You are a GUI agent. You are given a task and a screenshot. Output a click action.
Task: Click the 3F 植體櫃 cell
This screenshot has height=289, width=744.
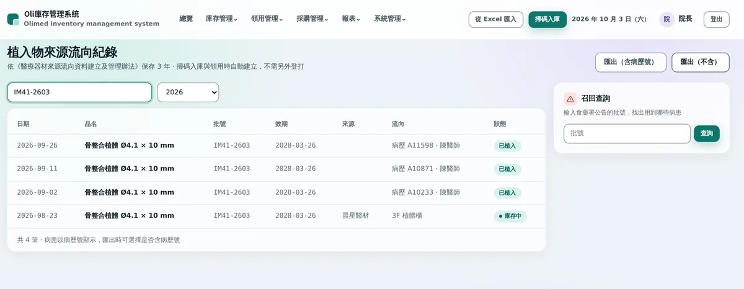point(407,216)
